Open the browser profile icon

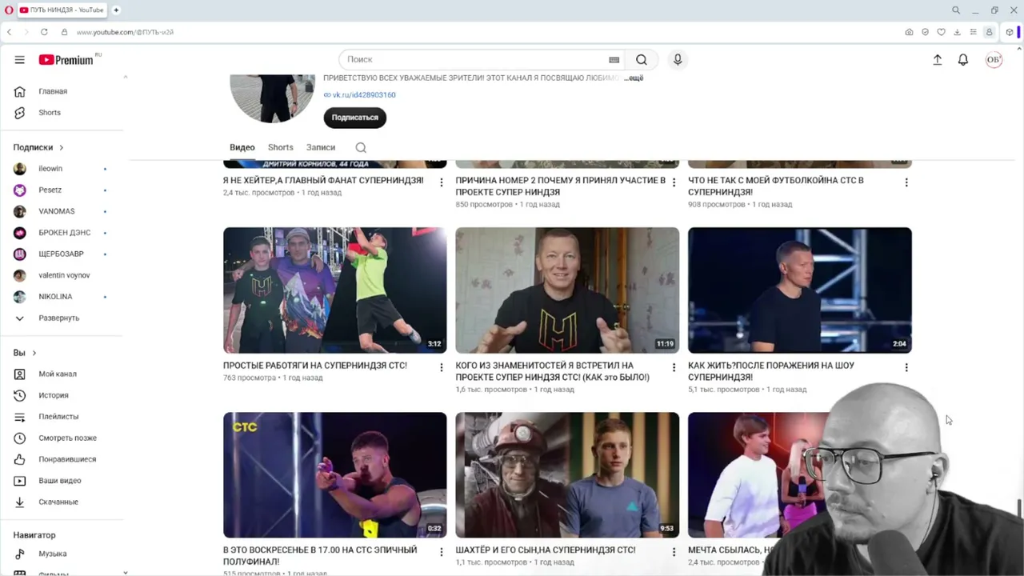[989, 32]
